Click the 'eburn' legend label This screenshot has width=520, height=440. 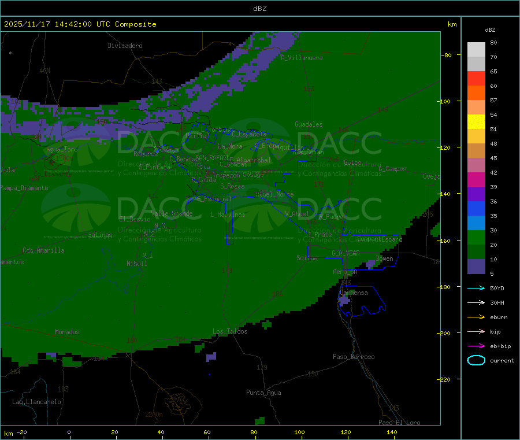tap(499, 317)
